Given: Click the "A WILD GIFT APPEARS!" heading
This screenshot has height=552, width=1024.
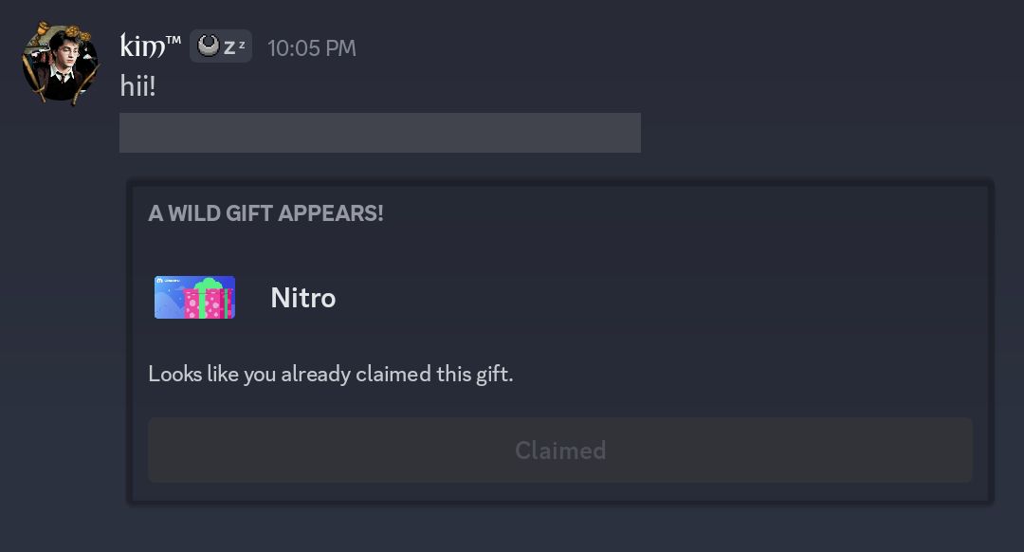Looking at the screenshot, I should pos(265,213).
